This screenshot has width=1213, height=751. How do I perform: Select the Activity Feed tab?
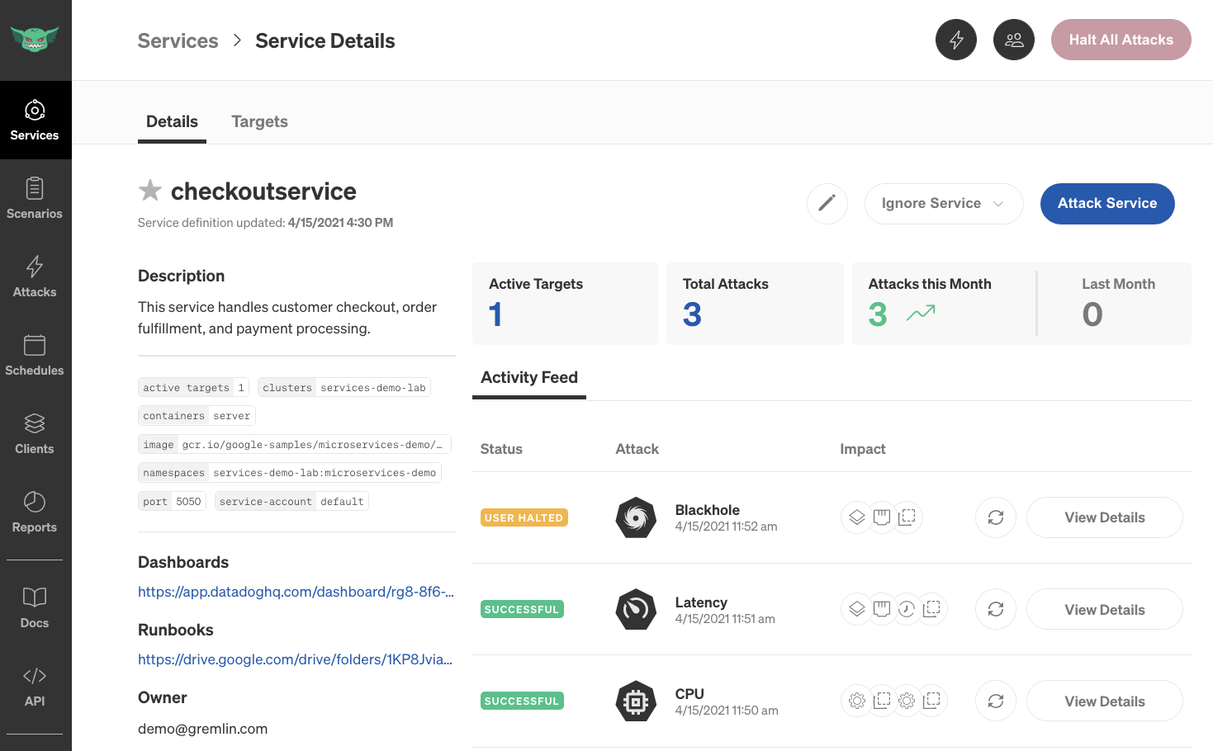[528, 378]
